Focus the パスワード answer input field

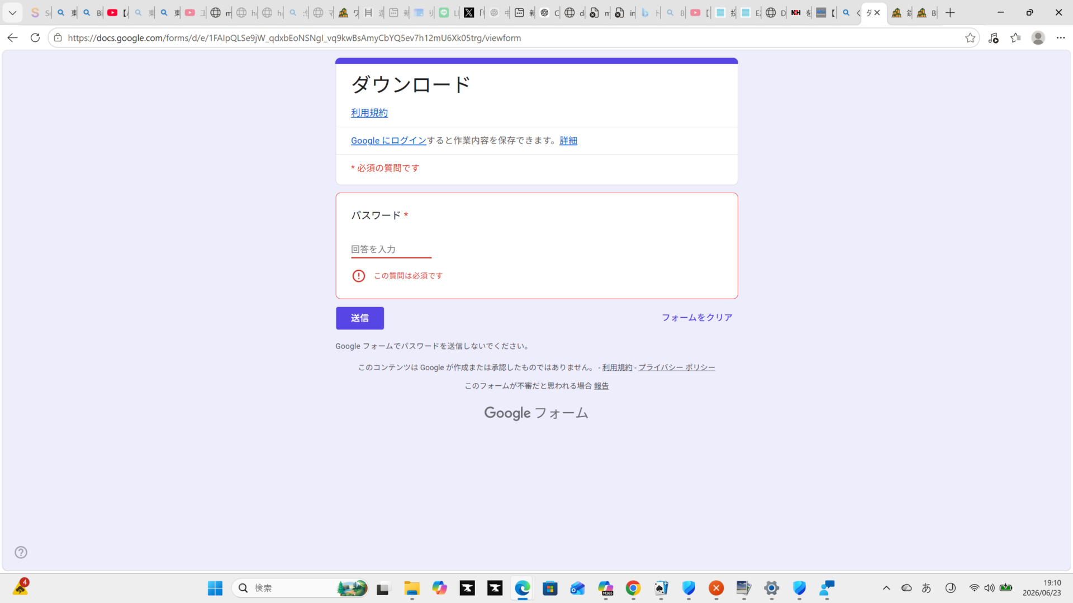[391, 249]
